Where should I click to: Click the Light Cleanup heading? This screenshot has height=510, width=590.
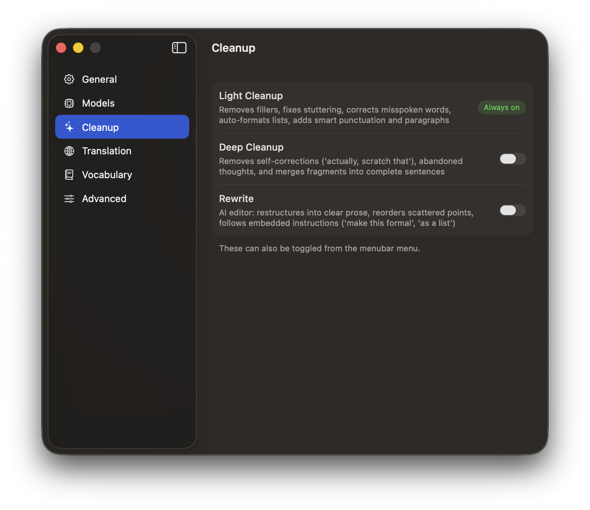(251, 96)
